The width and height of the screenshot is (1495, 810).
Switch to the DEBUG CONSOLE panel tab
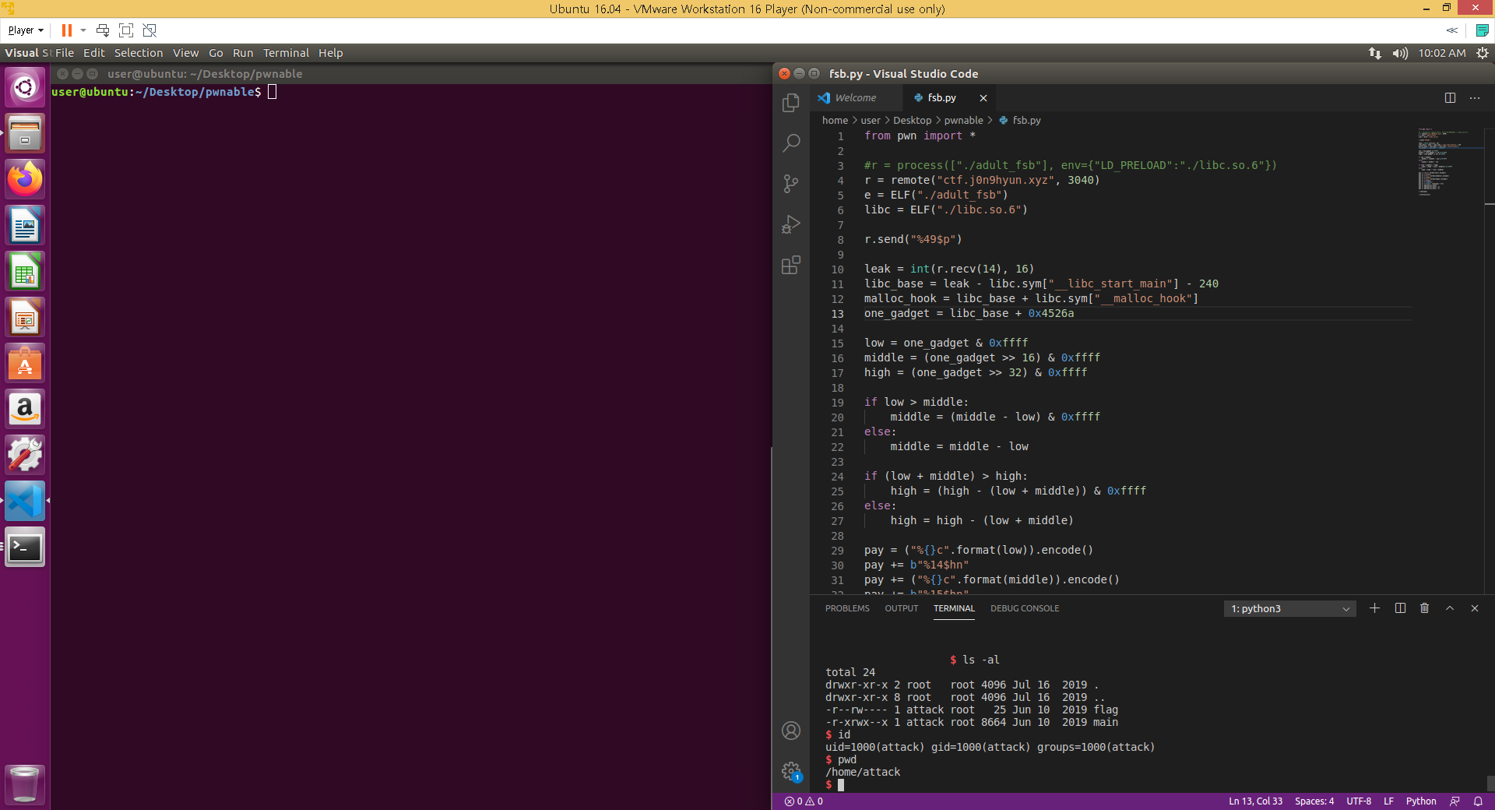pos(1025,608)
